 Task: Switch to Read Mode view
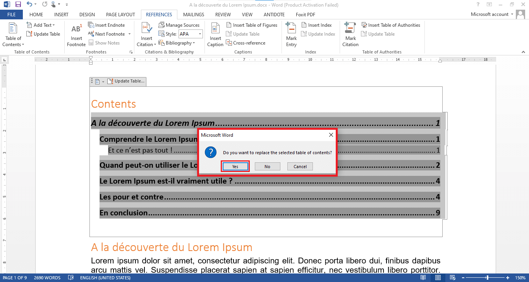tap(423, 278)
